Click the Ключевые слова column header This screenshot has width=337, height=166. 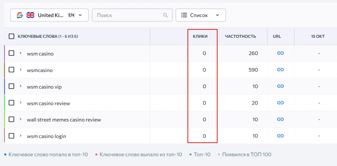click(48, 36)
